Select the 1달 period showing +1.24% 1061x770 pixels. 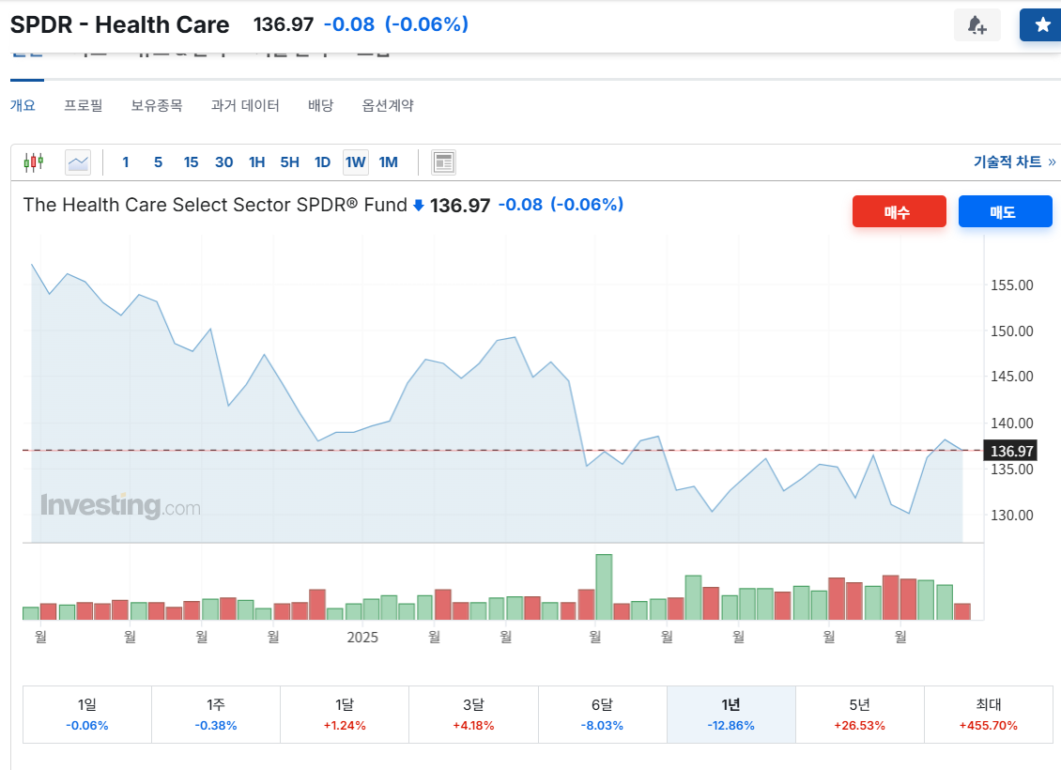[345, 715]
